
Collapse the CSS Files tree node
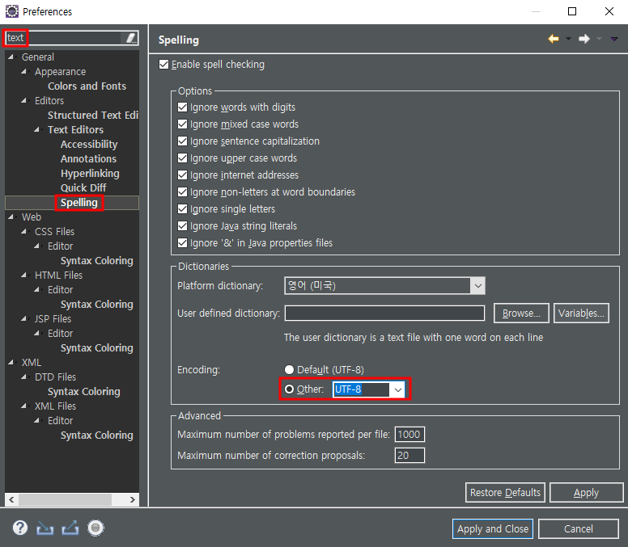(x=24, y=232)
